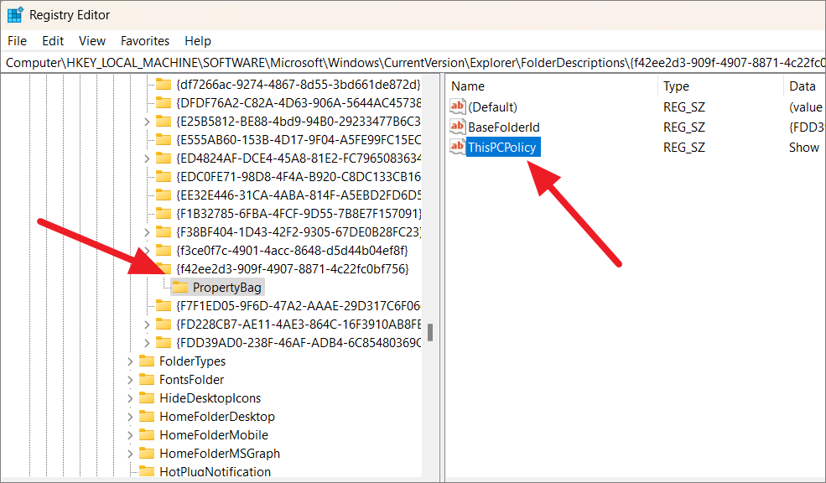Expand the {F38BF404-1D43-42F2 key
Viewport: 826px width, 483px height.
147,232
